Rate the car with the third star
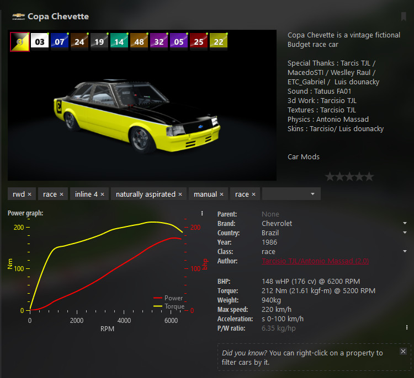This screenshot has width=414, height=378. pos(349,177)
